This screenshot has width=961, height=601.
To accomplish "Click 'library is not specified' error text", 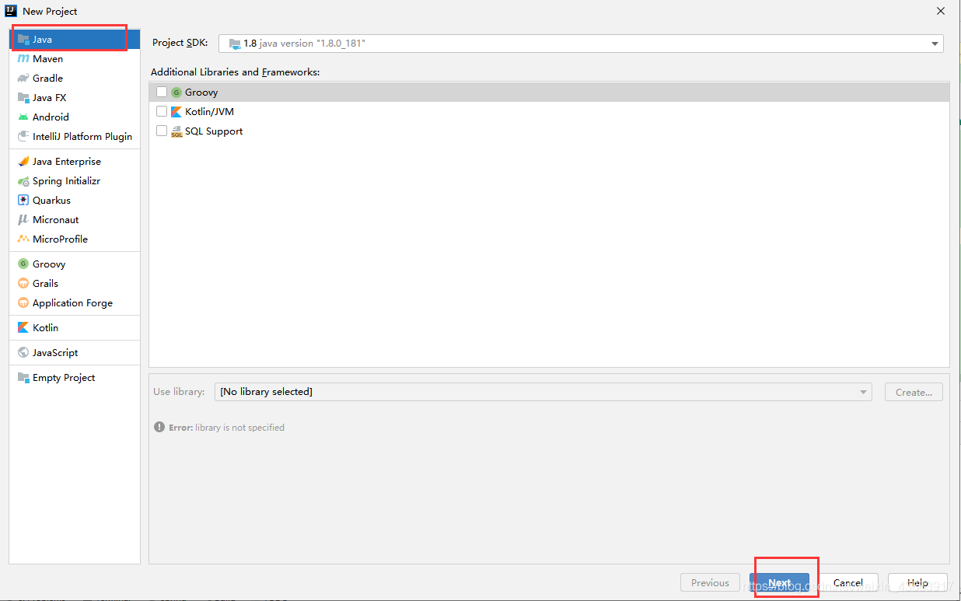I will (x=239, y=428).
